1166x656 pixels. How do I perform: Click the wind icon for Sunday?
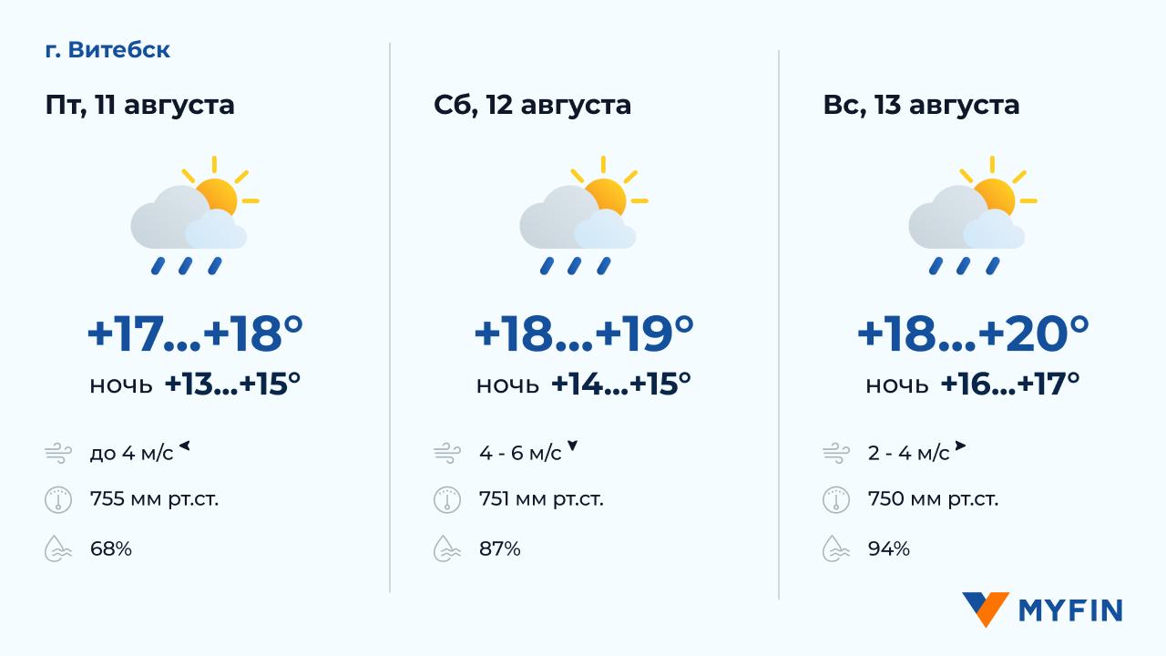(836, 453)
